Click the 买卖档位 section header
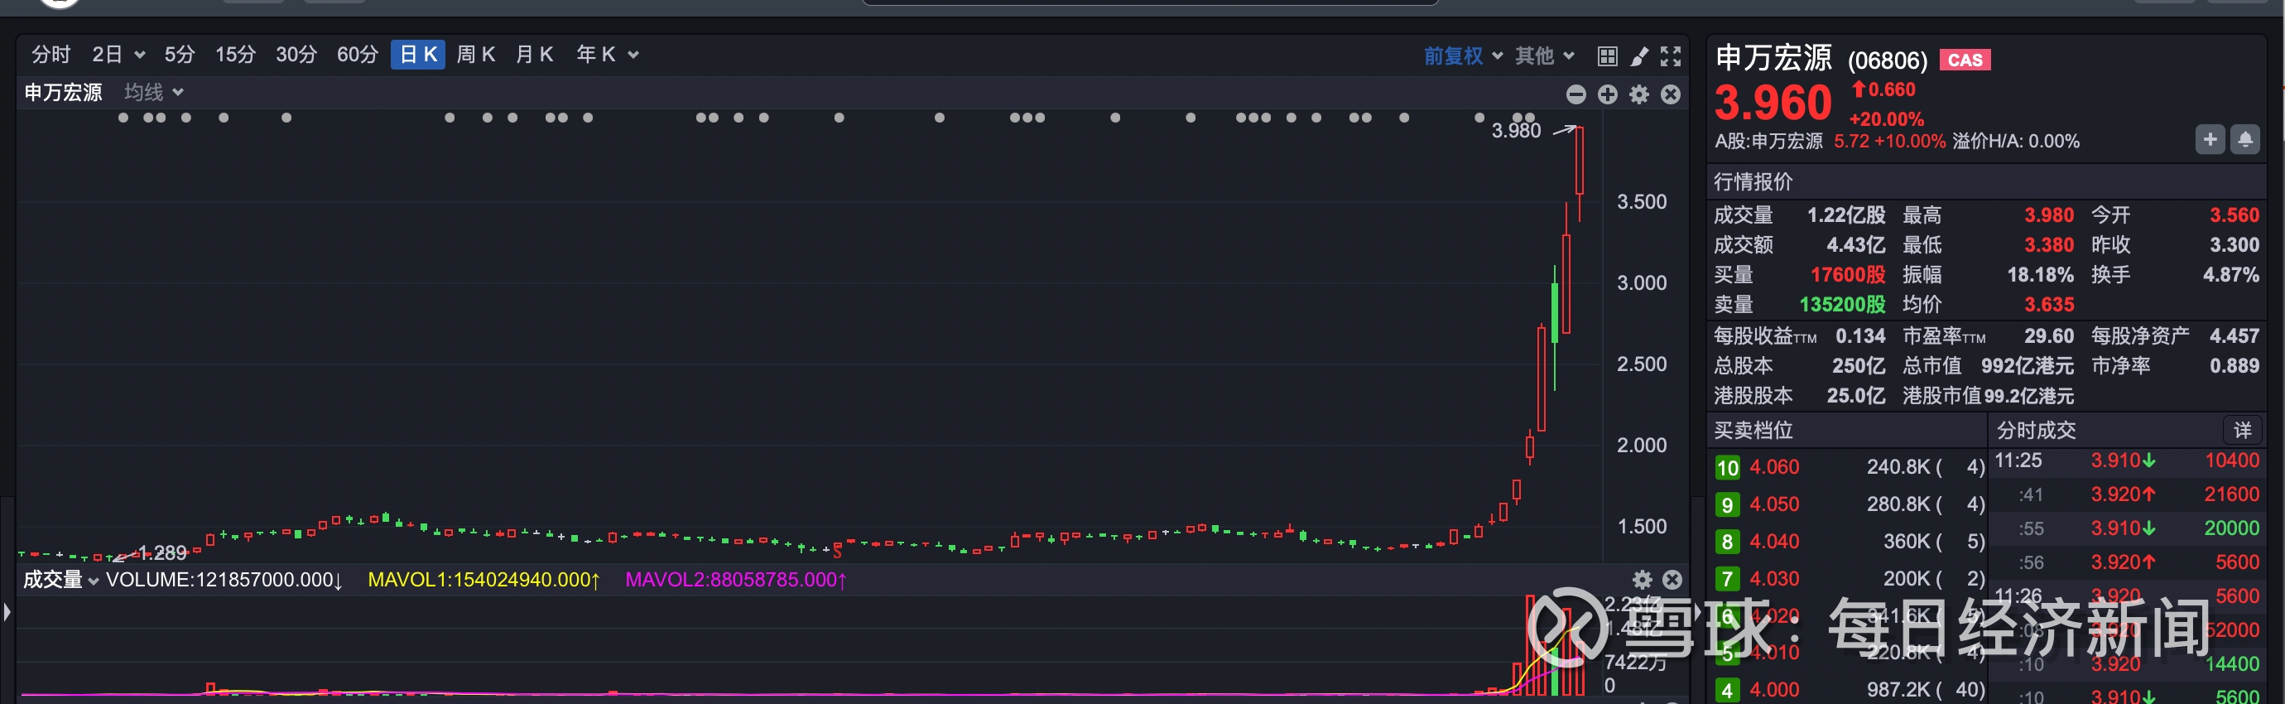 pyautogui.click(x=1753, y=431)
